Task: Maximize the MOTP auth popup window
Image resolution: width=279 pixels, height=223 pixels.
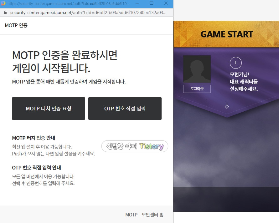Action: click(x=152, y=3)
